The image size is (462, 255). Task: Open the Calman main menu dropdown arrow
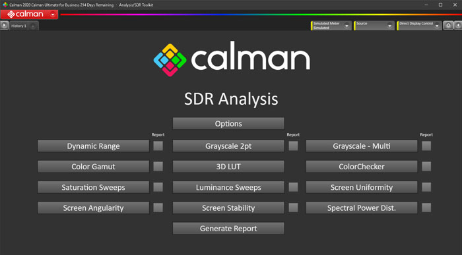(x=53, y=14)
